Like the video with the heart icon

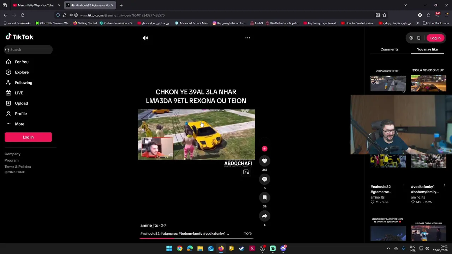(x=264, y=161)
